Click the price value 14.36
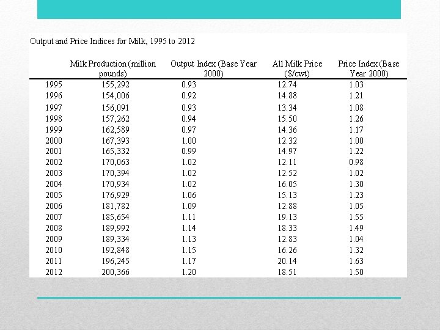Image resolution: width=440 pixels, height=330 pixels. (287, 130)
